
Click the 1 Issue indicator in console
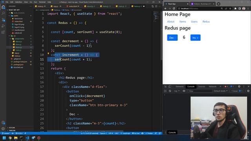point(236,91)
